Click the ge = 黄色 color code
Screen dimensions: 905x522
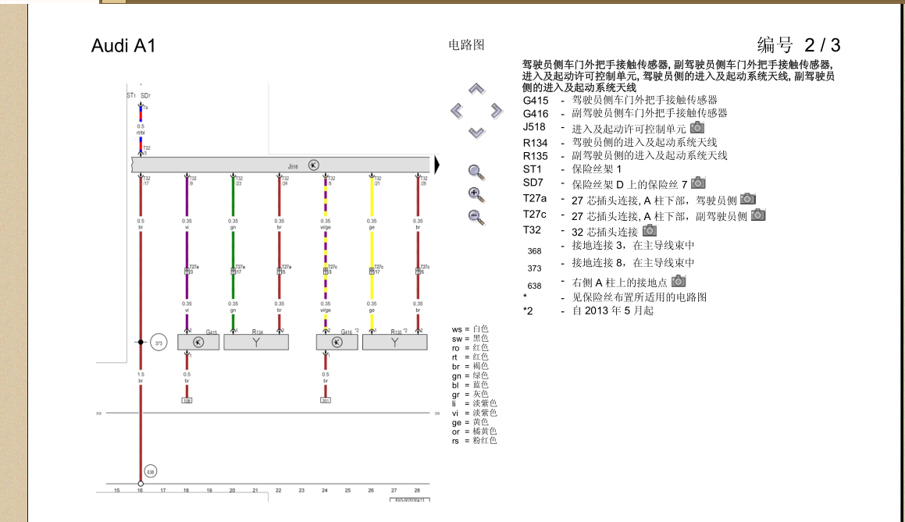click(470, 422)
